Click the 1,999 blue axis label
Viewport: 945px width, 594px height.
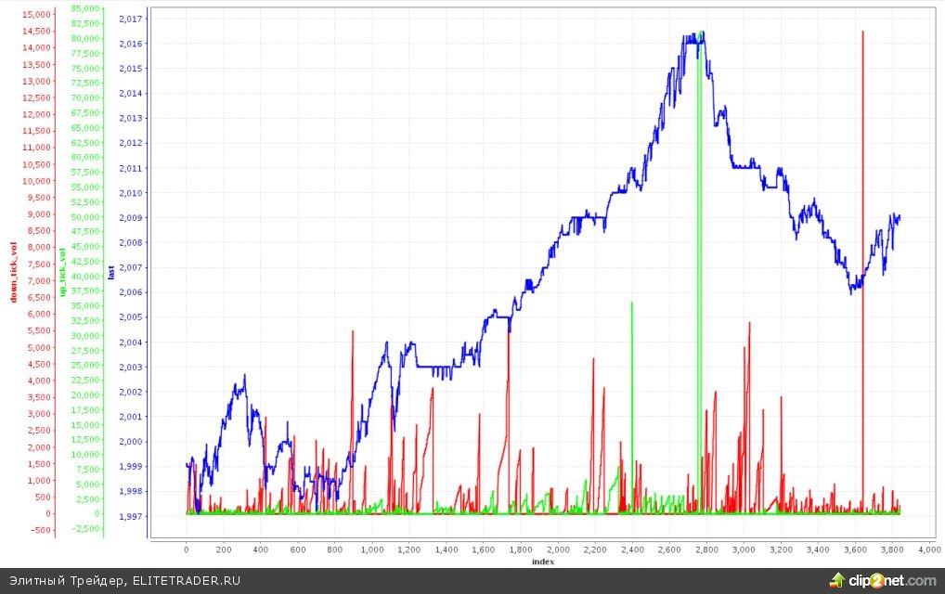click(131, 466)
